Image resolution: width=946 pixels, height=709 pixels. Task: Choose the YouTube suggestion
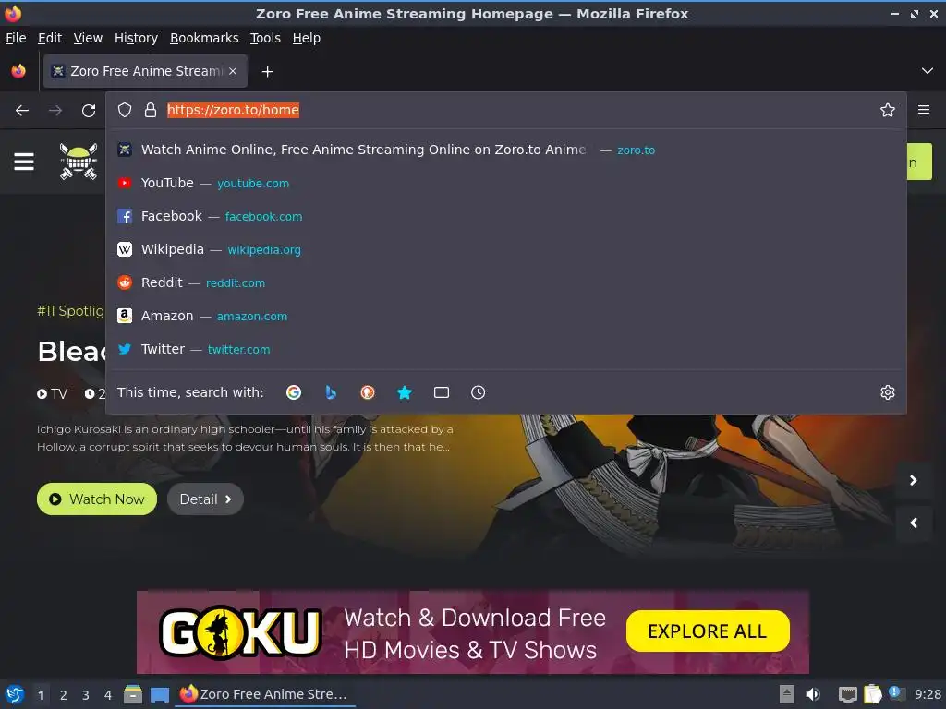pyautogui.click(x=505, y=183)
